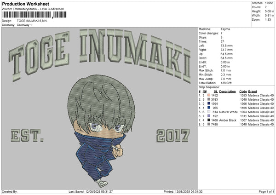Select the gray swatch beside stitch count 3783
This screenshot has height=195, width=276.
(209, 99)
